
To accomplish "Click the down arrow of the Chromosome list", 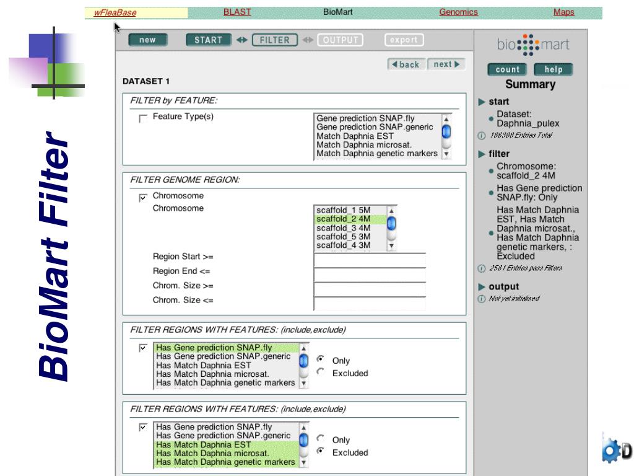I will pyautogui.click(x=391, y=245).
